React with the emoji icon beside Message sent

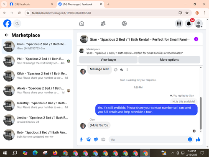116,69
